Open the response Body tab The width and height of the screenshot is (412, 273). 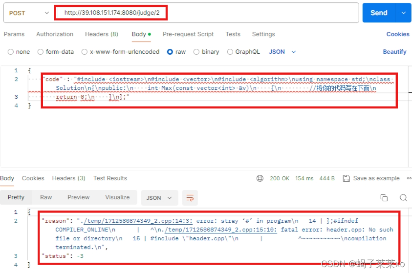(7, 178)
